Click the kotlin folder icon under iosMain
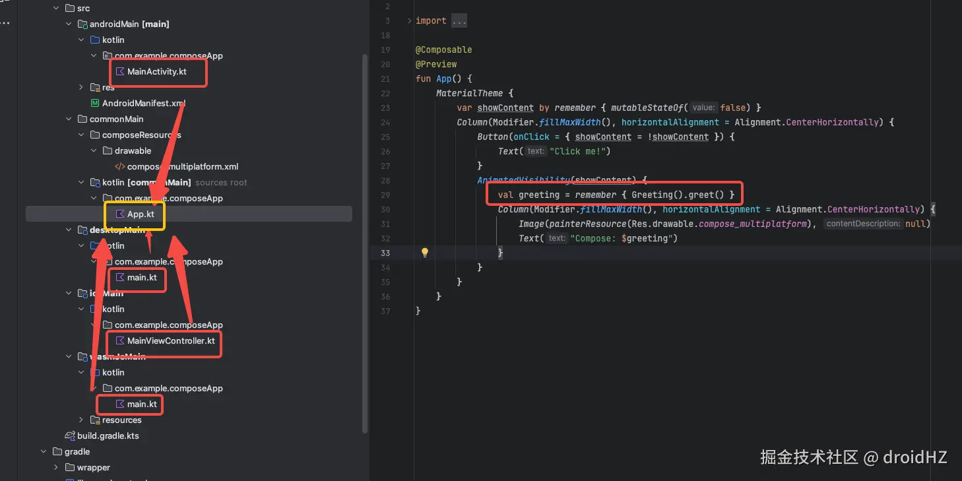Screen dimensions: 962x481 (x=95, y=309)
